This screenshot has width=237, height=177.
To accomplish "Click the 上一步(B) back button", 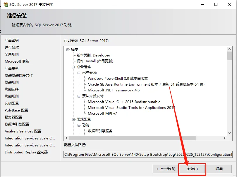I will [166, 169].
